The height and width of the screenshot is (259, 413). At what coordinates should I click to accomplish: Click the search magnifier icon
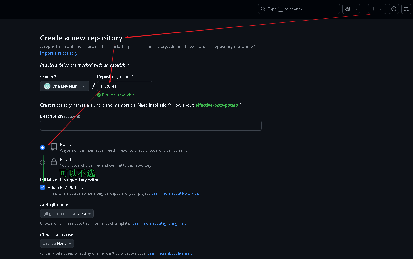[x=263, y=9]
